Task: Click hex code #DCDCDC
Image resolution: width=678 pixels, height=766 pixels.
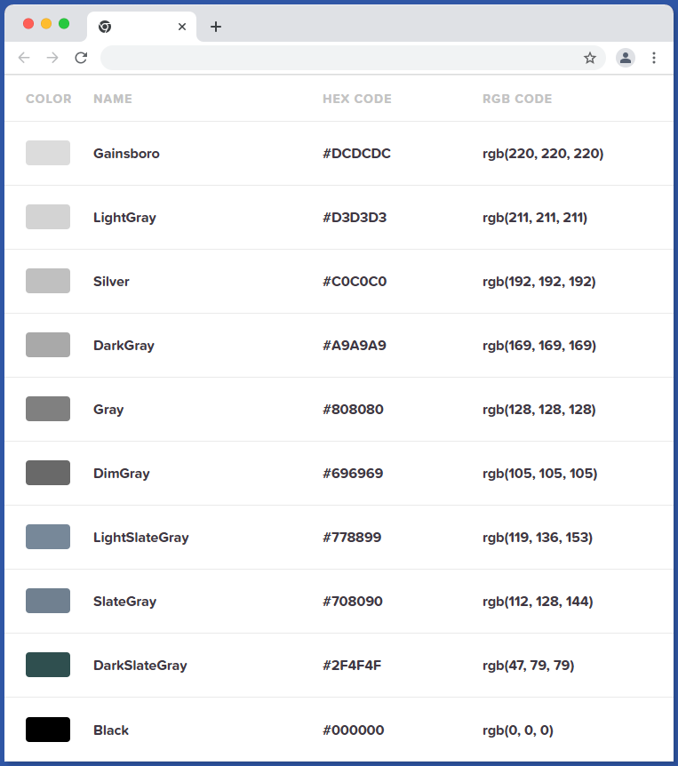Action: point(356,154)
